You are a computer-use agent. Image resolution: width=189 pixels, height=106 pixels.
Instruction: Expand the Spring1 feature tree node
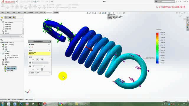pos(1,33)
